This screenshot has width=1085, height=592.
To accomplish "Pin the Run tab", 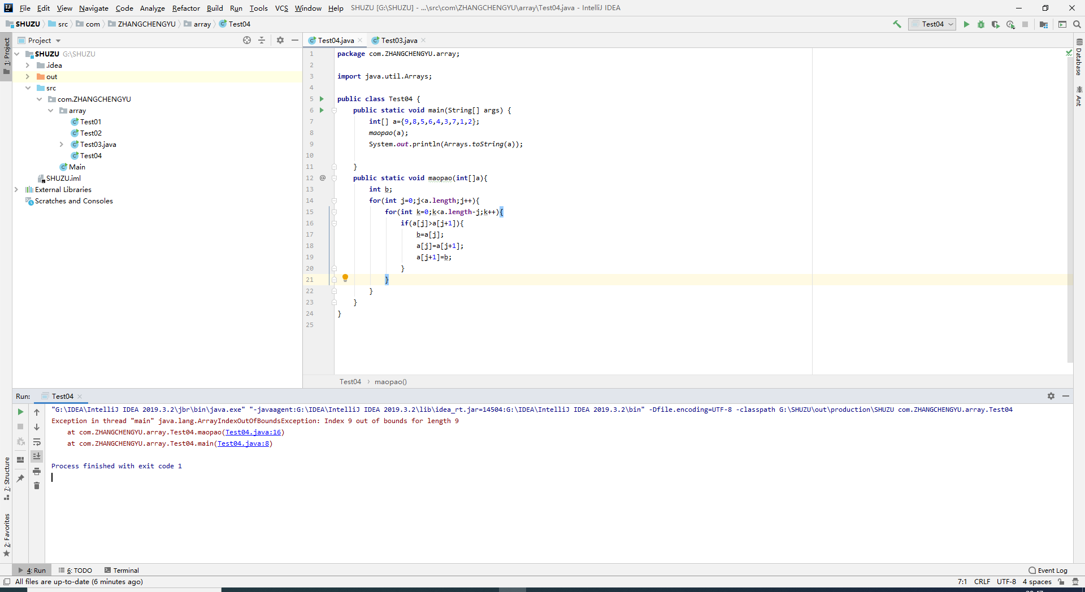I will click(20, 478).
